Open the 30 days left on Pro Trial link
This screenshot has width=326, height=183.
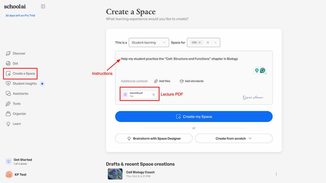coord(20,16)
